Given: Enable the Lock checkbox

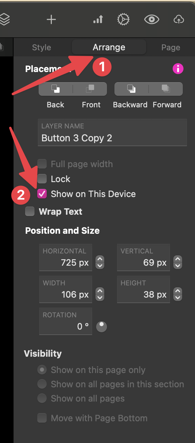Looking at the screenshot, I should (42, 179).
